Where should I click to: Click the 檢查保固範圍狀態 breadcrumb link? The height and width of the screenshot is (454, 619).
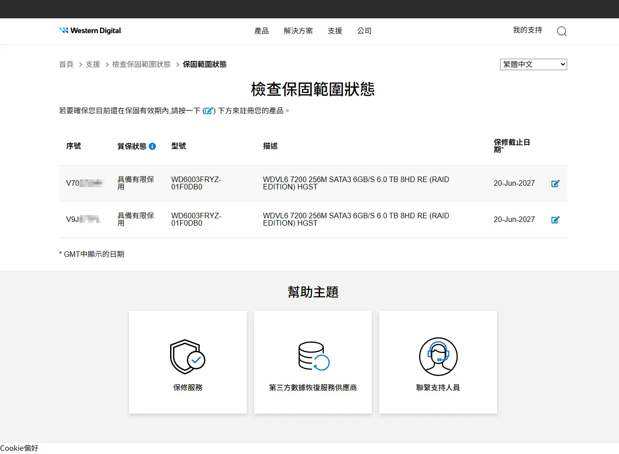pyautogui.click(x=141, y=64)
